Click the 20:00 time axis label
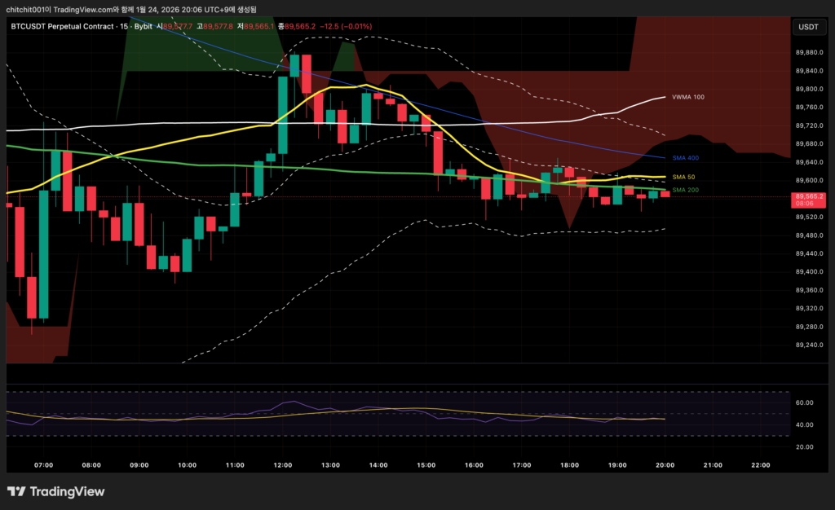835x510 pixels. point(665,465)
